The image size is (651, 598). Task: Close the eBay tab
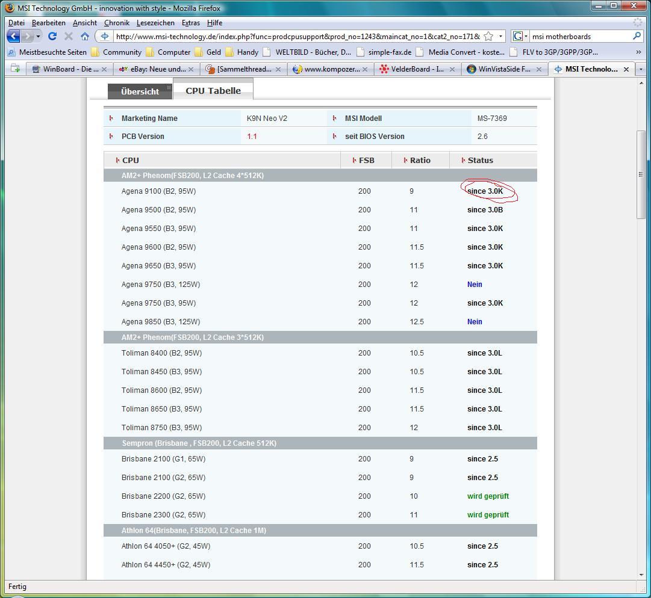pos(191,69)
